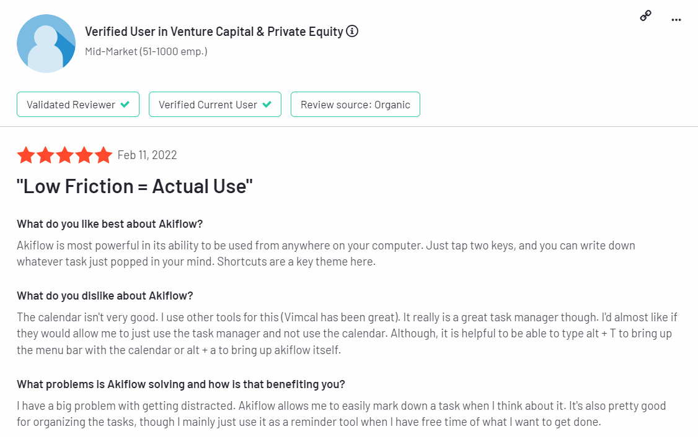Click the reviewer profile avatar
Viewport: 698px width, 437px height.
point(46,42)
